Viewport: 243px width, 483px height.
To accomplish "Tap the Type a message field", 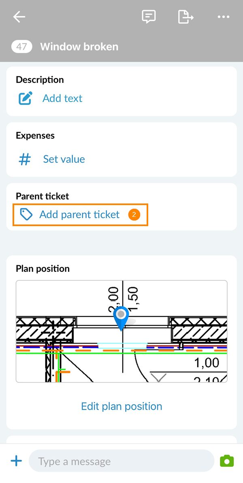I will (x=121, y=461).
